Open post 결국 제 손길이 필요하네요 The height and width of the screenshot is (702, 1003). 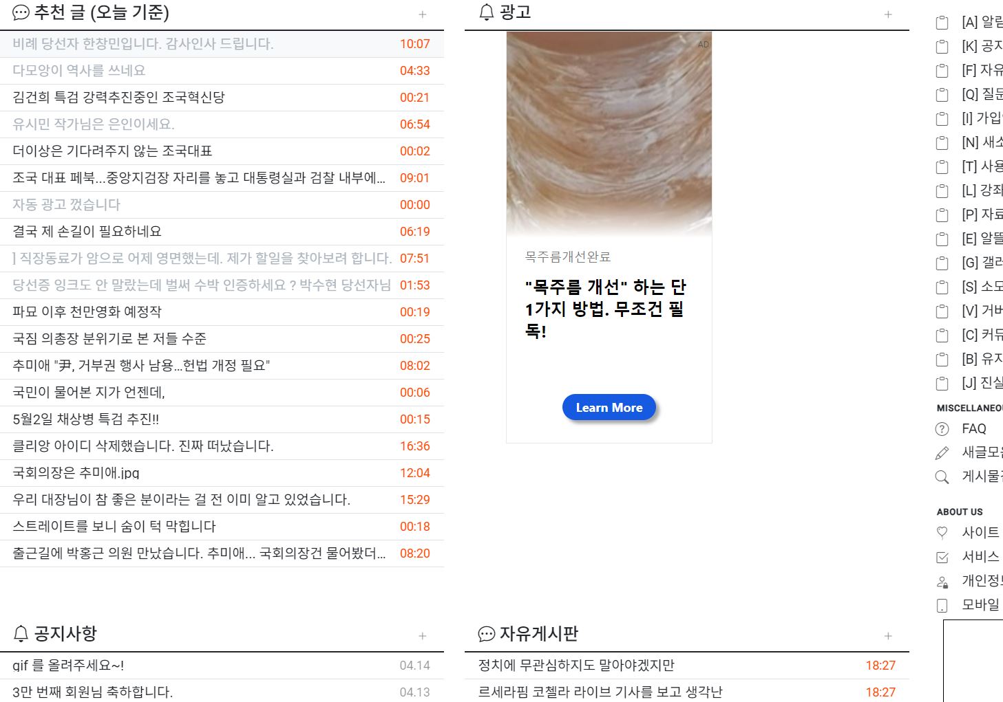(x=87, y=232)
